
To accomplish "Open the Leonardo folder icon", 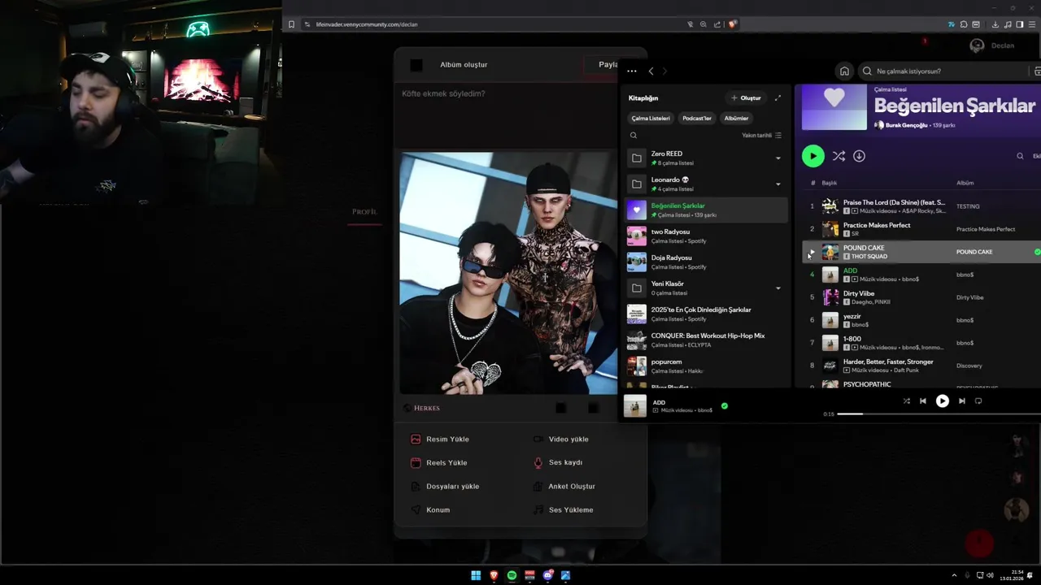I will coord(637,184).
